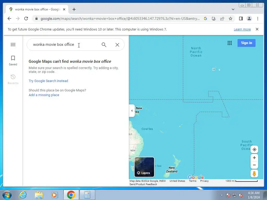267x200 pixels.
Task: Bookmark this page with star
Action: [230, 18]
